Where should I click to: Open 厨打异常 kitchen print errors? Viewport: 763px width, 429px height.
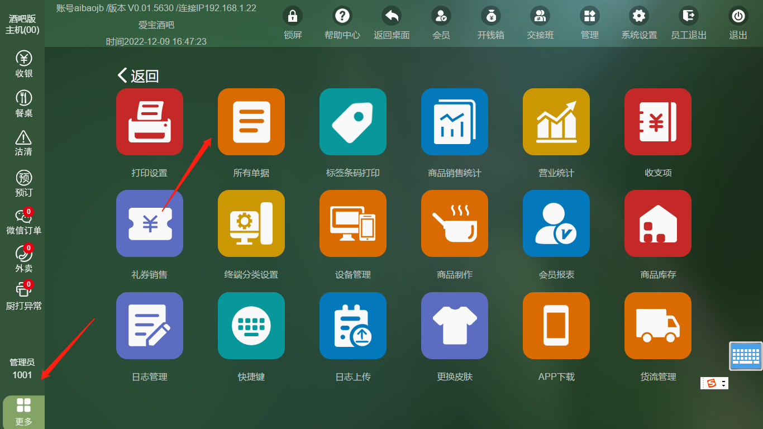click(23, 296)
